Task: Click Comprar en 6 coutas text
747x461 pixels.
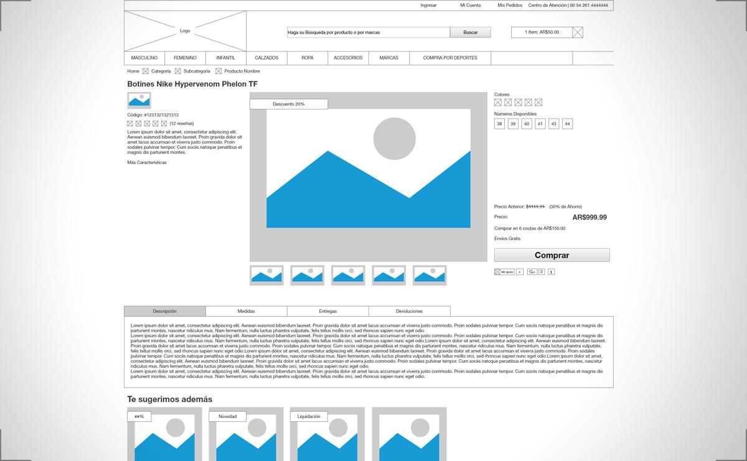Action: pyautogui.click(x=530, y=228)
